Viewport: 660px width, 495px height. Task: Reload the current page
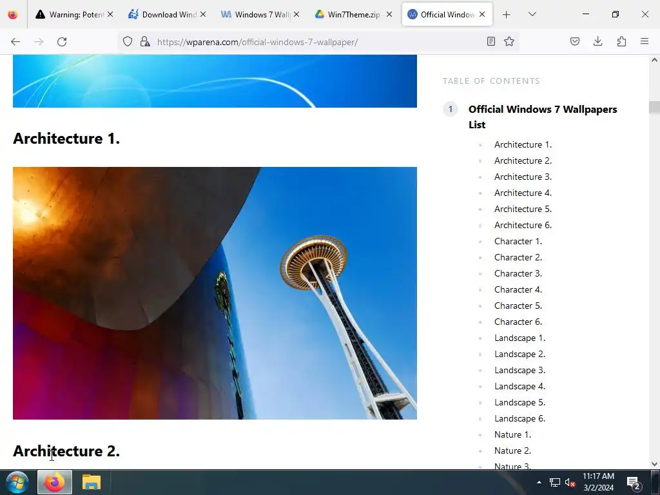coord(62,42)
